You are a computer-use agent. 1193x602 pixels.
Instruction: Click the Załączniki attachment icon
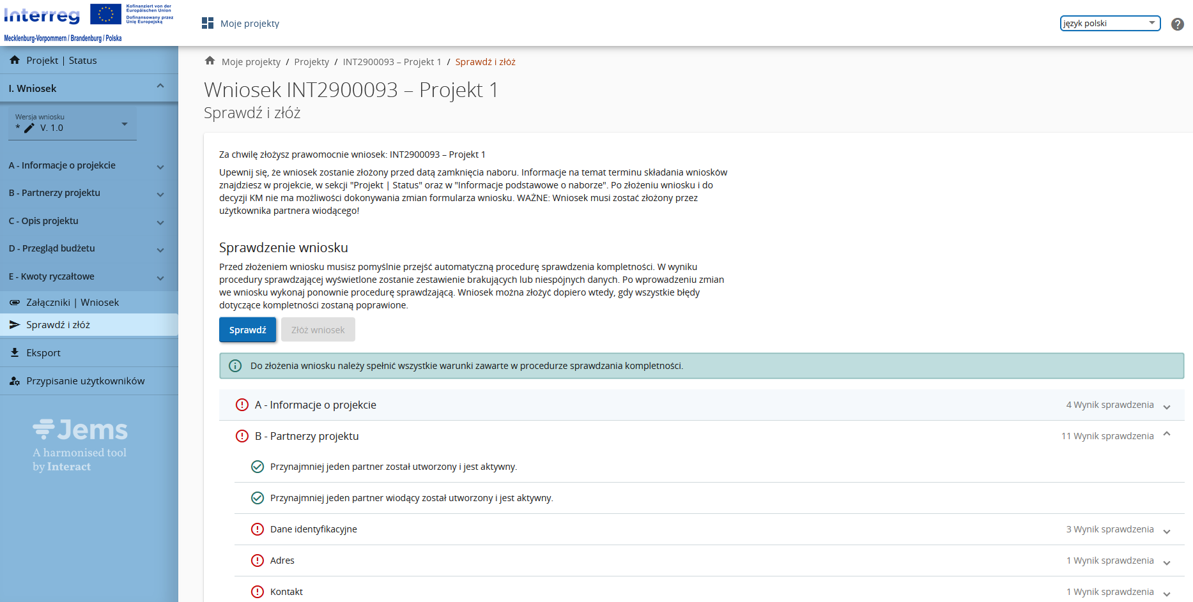[15, 303]
